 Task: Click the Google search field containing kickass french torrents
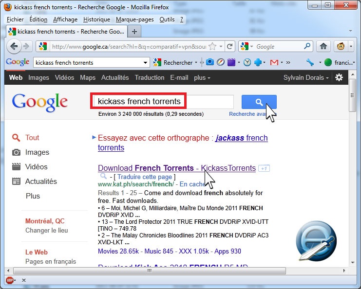pos(163,101)
